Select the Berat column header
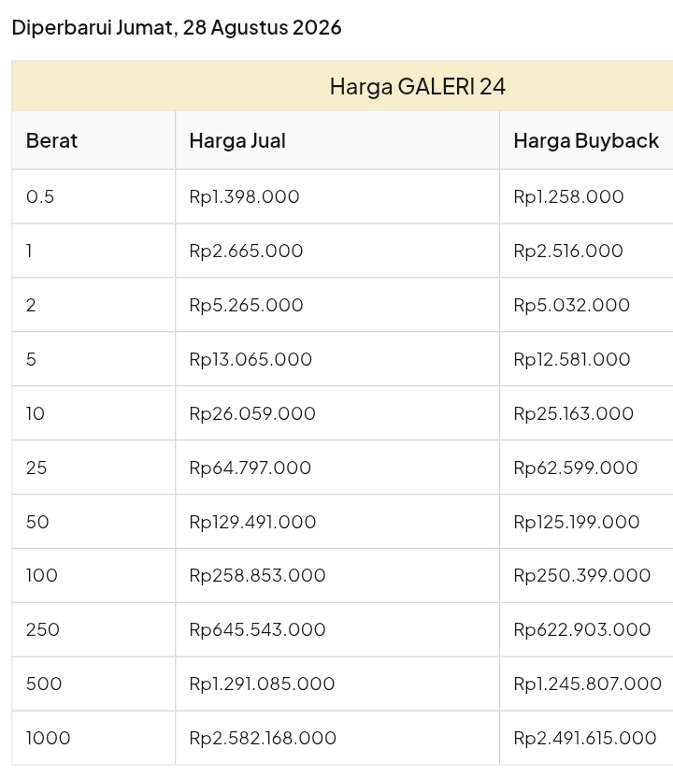673x778 pixels. [51, 140]
